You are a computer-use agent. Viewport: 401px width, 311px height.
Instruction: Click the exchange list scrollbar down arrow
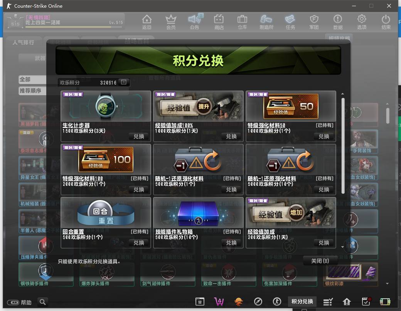point(343,247)
